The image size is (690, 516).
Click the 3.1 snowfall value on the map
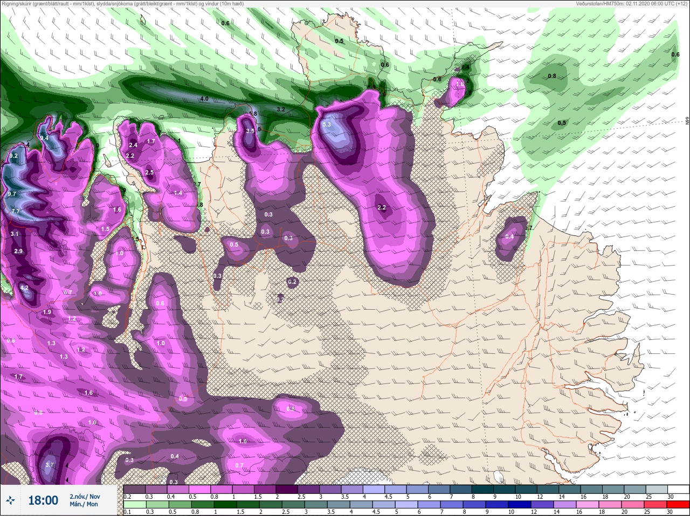pos(15,234)
